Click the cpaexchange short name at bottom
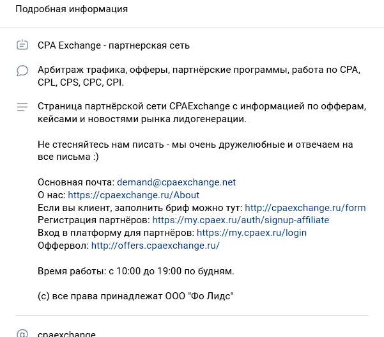The width and height of the screenshot is (384, 337). pos(66,334)
